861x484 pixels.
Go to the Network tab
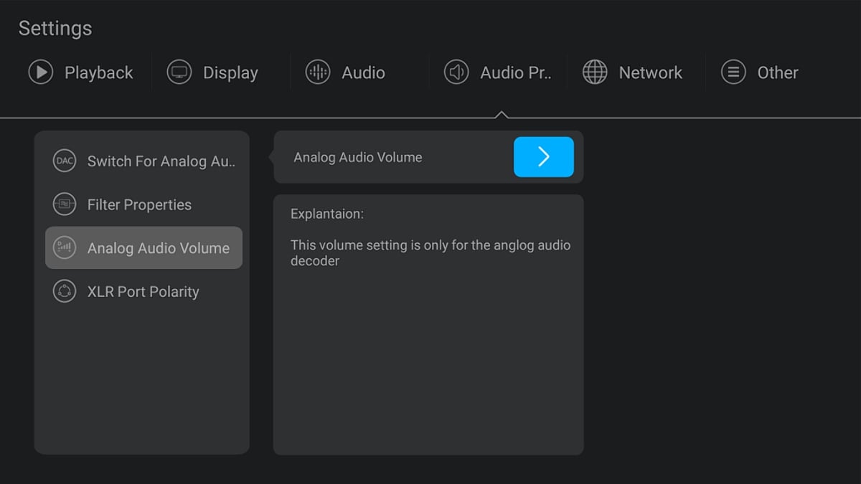[x=650, y=72]
